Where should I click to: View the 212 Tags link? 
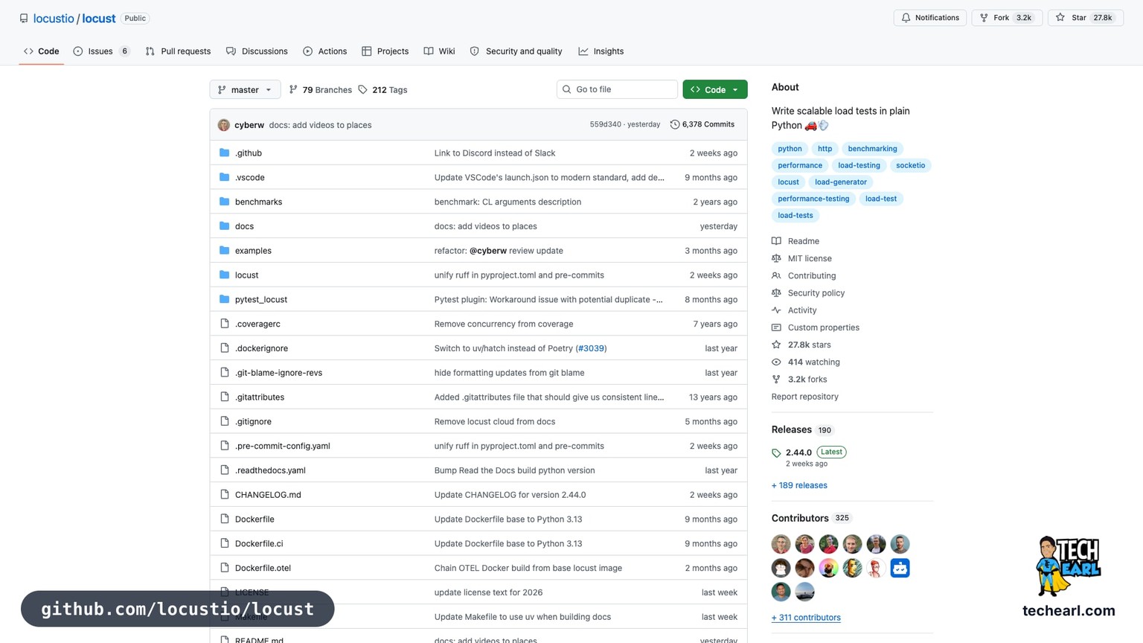[382, 90]
